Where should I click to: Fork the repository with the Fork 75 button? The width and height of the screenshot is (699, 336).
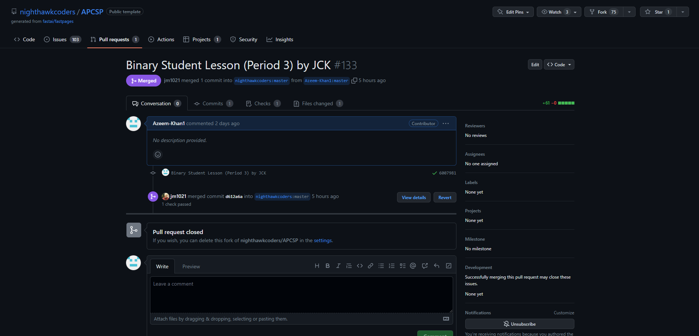[x=604, y=12]
